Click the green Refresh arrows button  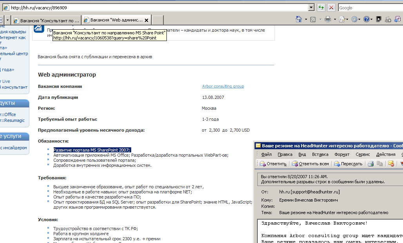point(321,7)
